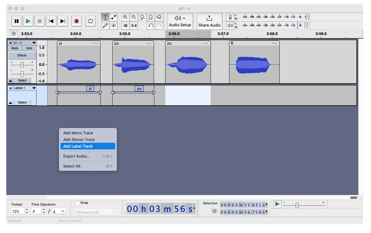Viewport: 371px width, 233px height.
Task: Collapse the Labels 1 track
Action: click(x=10, y=103)
